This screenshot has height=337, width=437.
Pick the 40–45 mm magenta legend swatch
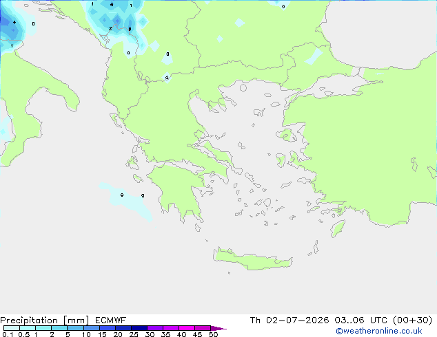(x=187, y=328)
